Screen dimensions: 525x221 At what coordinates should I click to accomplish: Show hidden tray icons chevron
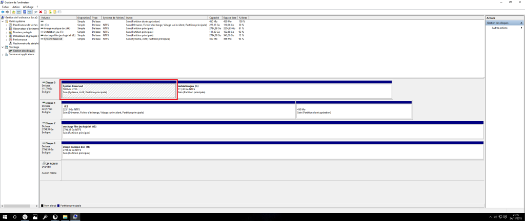[490, 217]
